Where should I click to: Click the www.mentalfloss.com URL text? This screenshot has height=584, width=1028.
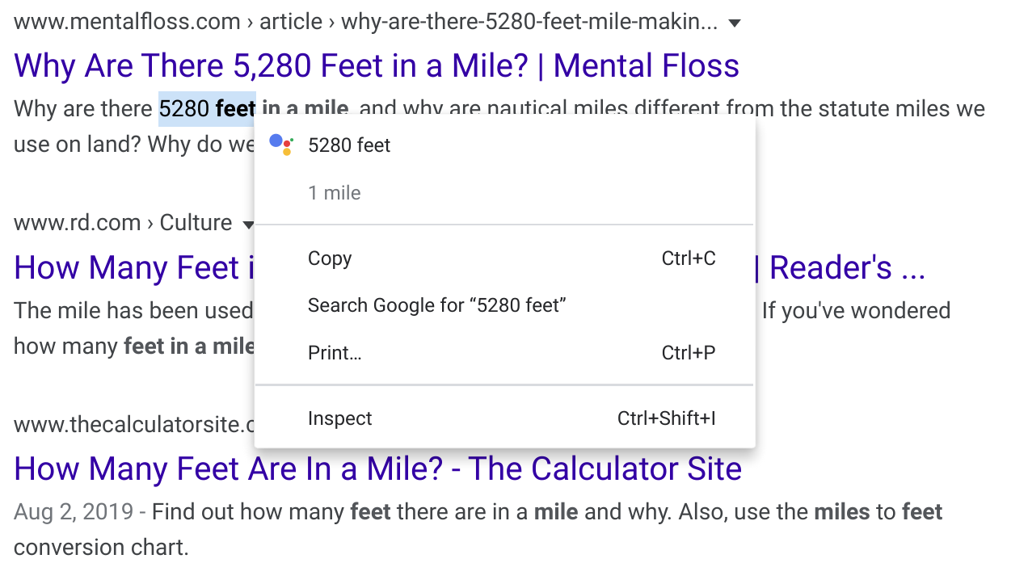click(127, 22)
